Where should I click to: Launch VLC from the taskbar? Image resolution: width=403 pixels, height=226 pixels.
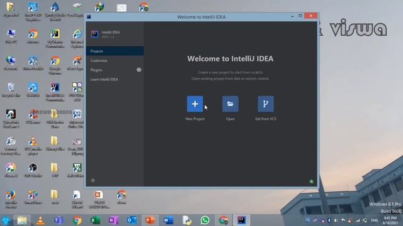40,220
